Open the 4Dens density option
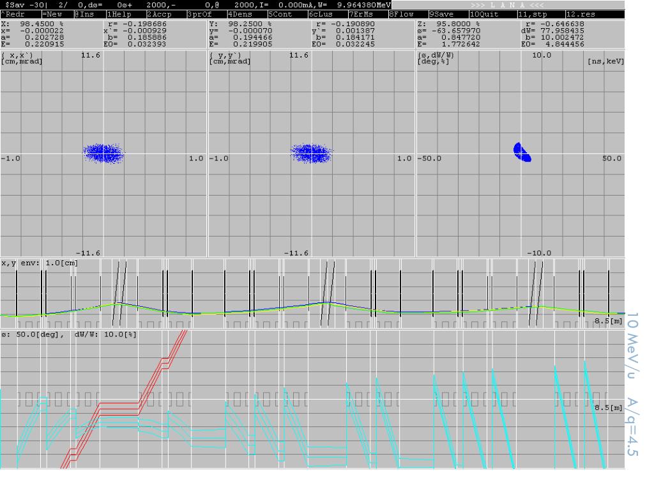 [x=240, y=14]
